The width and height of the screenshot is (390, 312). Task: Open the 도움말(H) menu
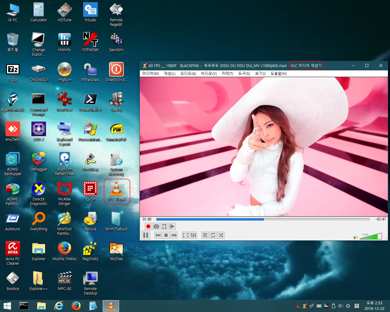pos(278,73)
